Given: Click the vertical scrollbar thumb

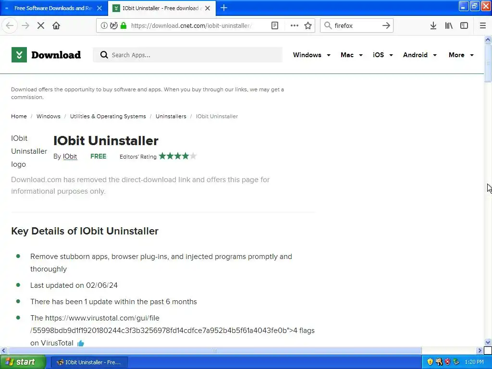Looking at the screenshot, I should pos(488,63).
